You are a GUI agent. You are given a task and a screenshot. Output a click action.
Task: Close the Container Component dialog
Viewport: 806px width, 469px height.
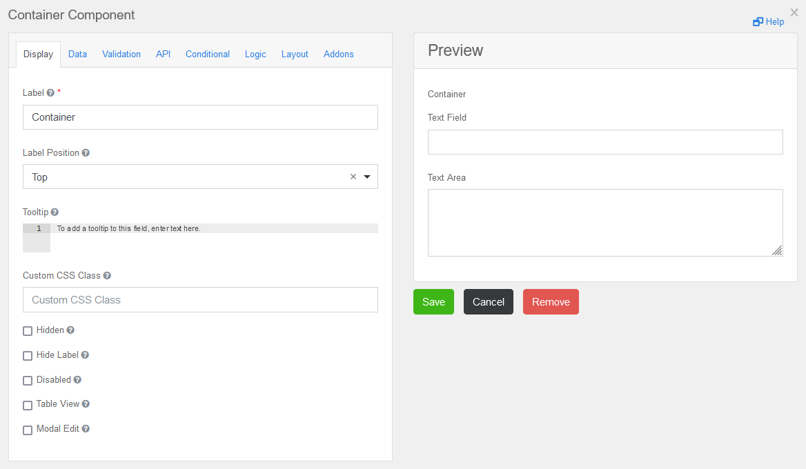[x=794, y=13]
